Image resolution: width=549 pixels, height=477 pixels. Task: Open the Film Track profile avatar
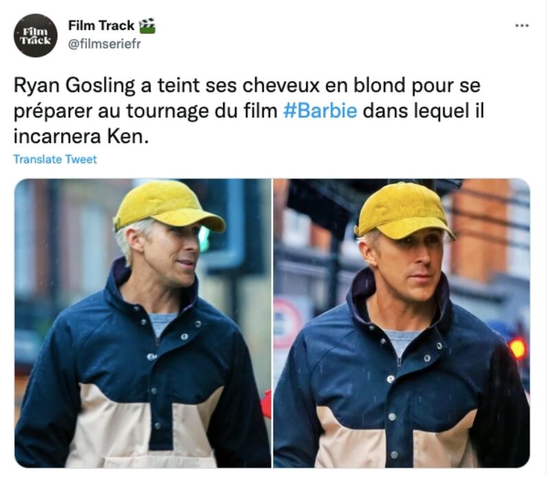pyautogui.click(x=36, y=36)
